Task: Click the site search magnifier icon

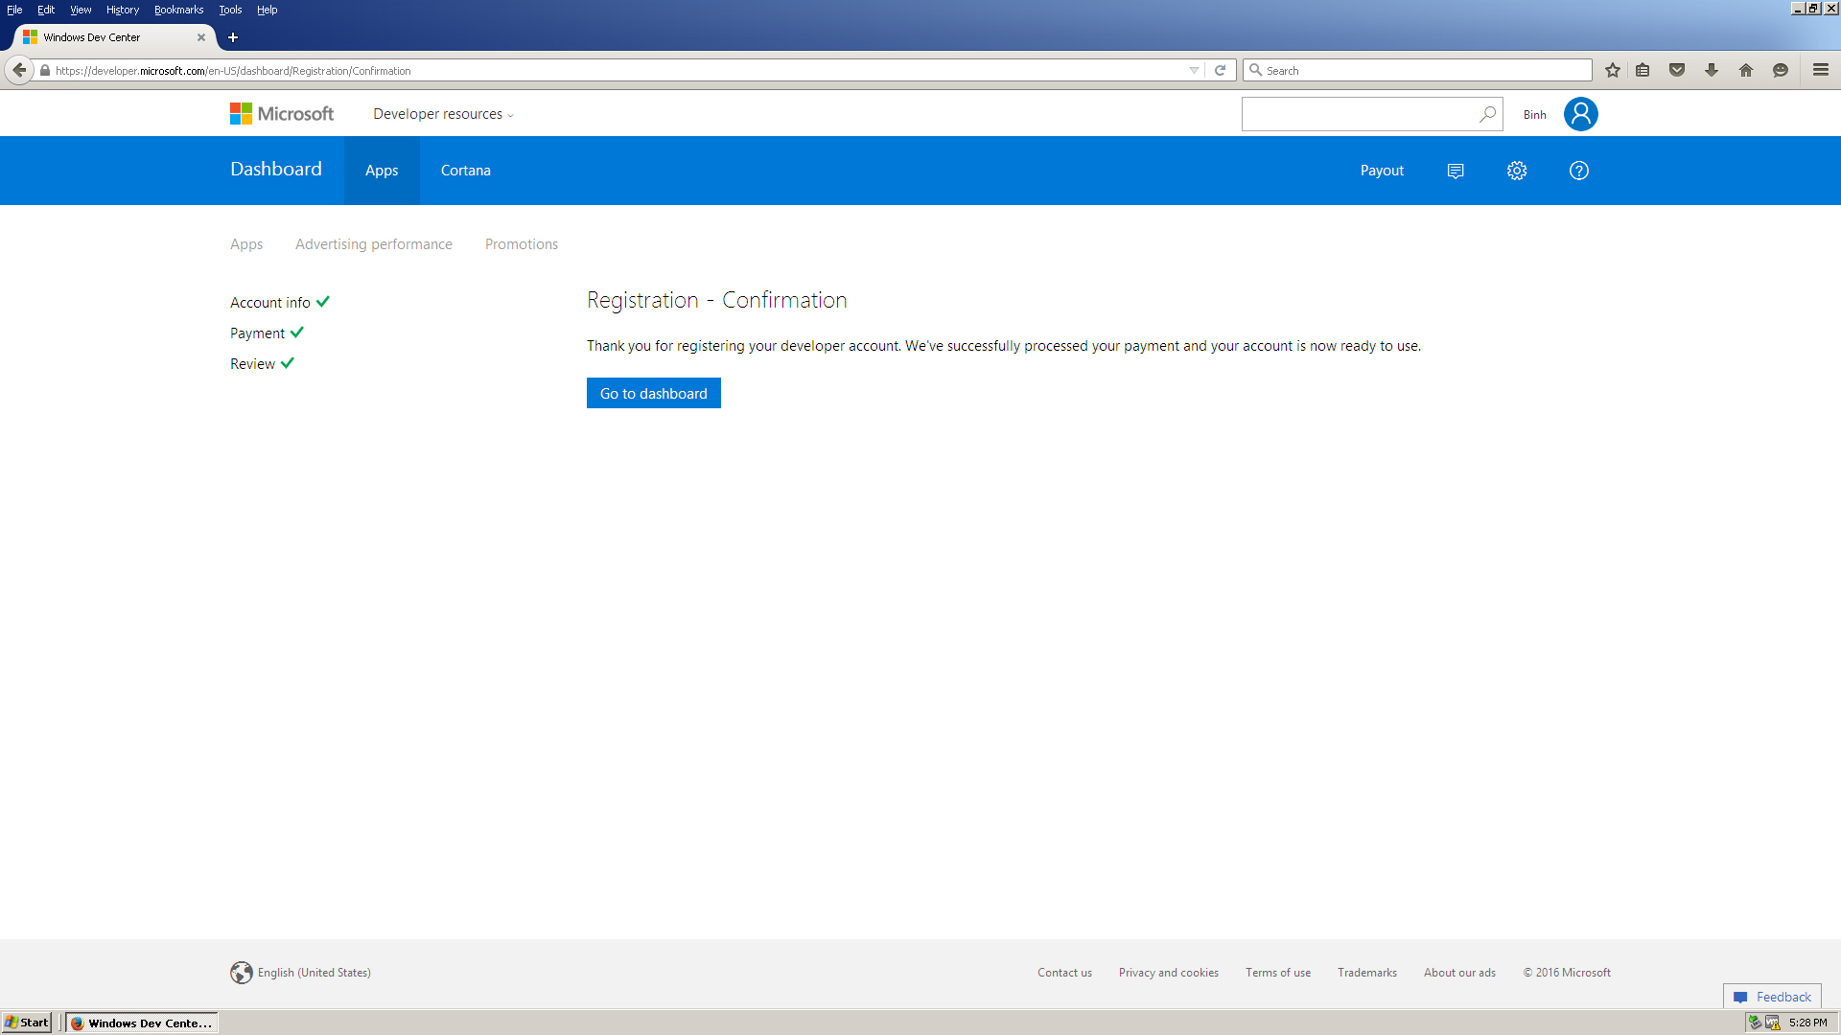Action: [x=1487, y=114]
